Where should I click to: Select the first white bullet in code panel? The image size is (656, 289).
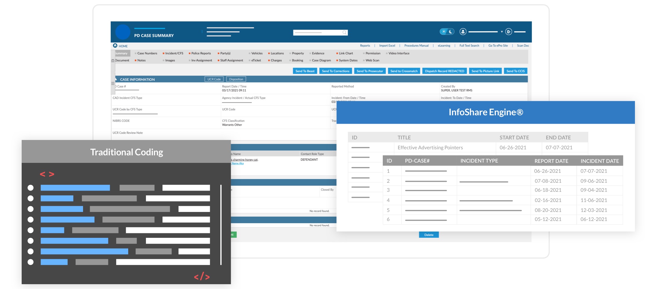click(30, 188)
